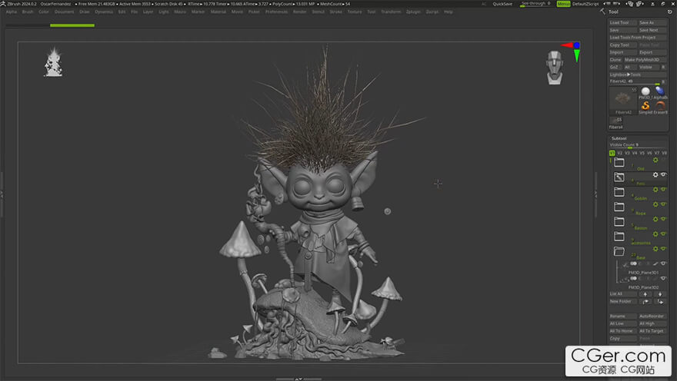Toggle visibility eye of accesorios folder
677x381 pixels.
click(663, 234)
